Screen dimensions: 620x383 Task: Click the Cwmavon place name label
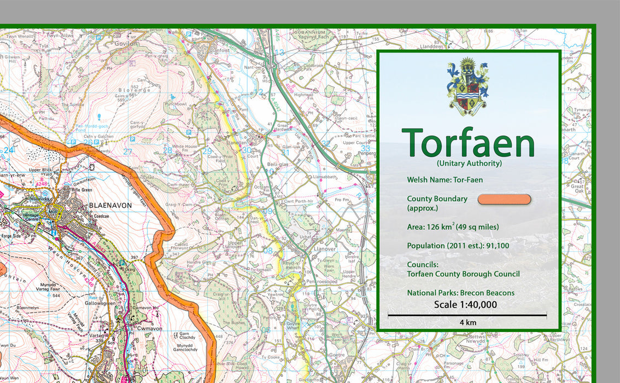click(x=149, y=329)
